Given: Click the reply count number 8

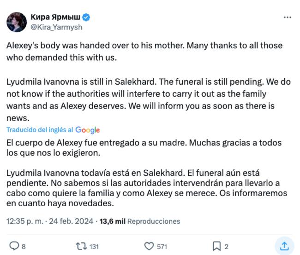Looking at the screenshot, I should [24, 247].
